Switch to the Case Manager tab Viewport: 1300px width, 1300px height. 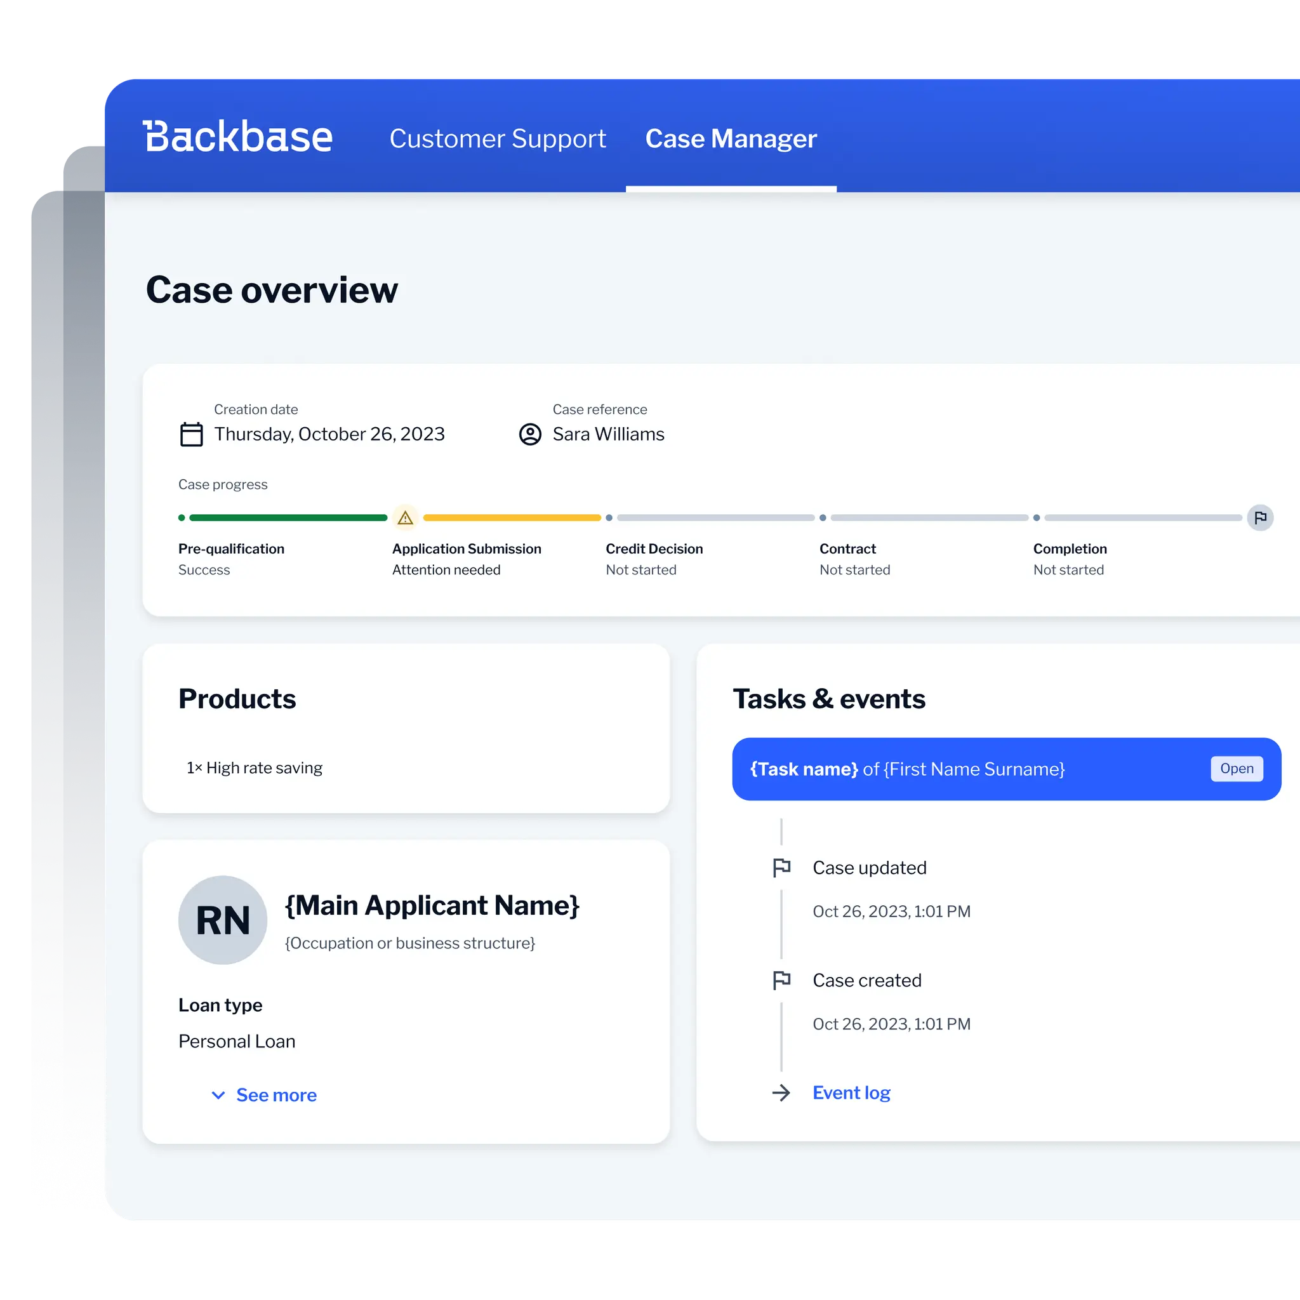[x=731, y=138]
